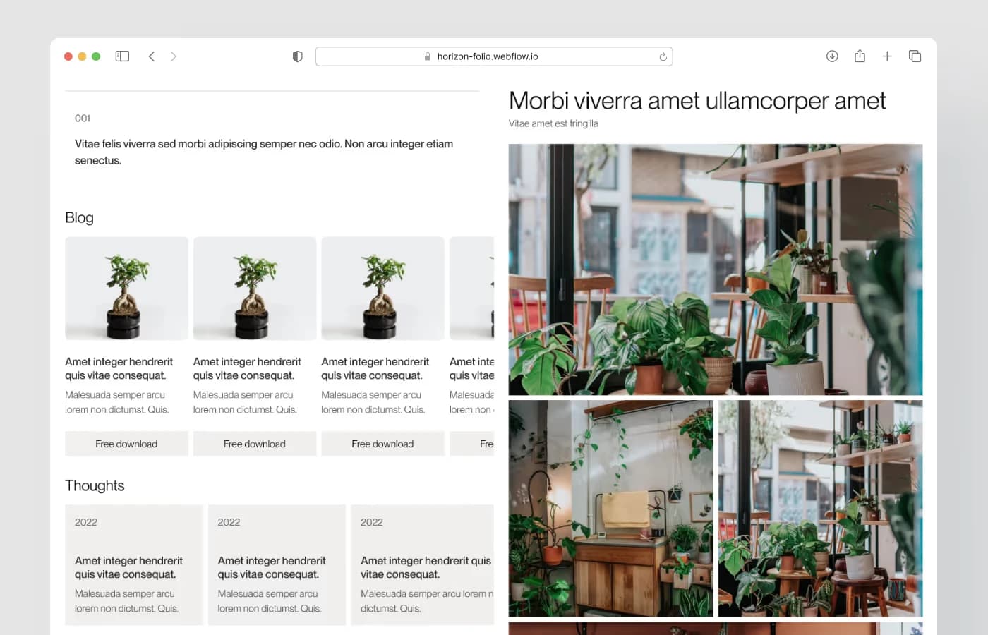Click the second Free download button
Viewport: 988px width, 635px height.
(x=255, y=444)
